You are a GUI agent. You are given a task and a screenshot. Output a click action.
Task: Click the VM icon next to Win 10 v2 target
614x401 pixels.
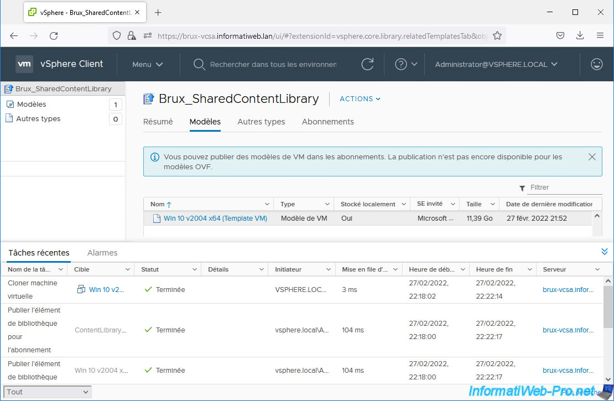[x=81, y=289]
